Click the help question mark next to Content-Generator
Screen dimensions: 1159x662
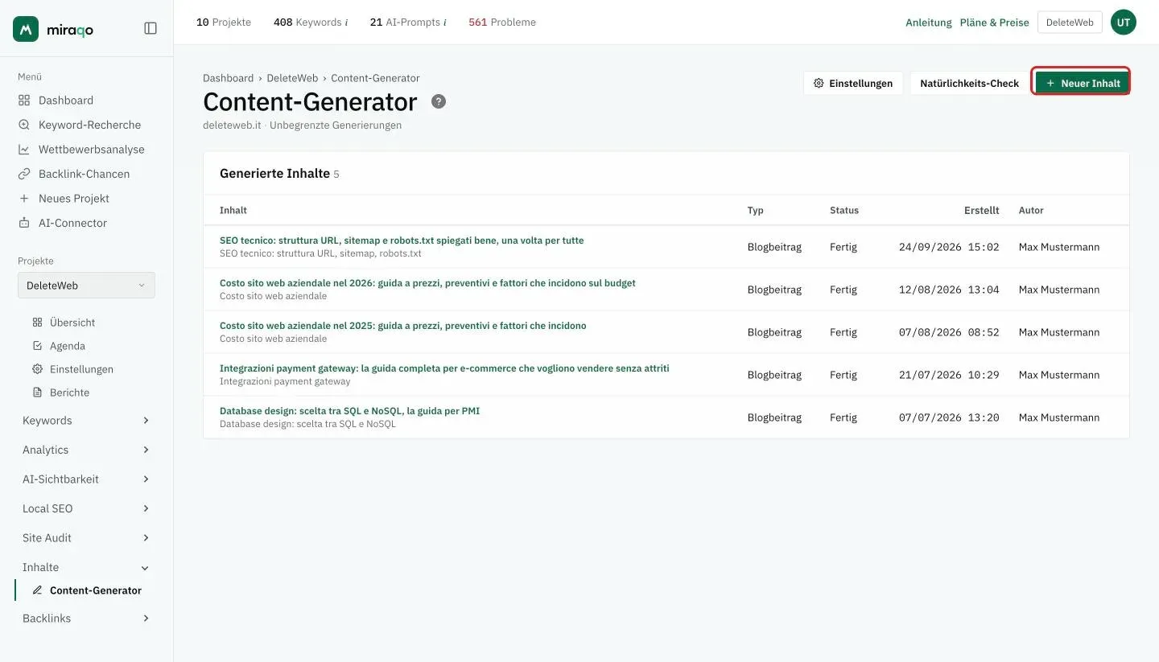(x=439, y=101)
